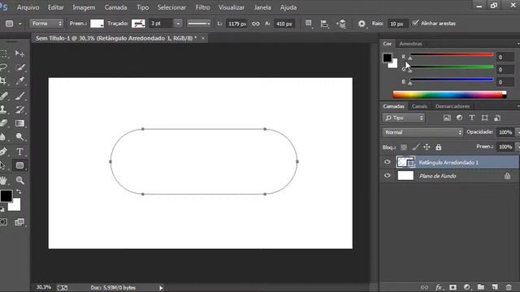Screen dimensions: 520x292
Task: Filter layers by adjustment layer icon
Action: [x=459, y=118]
